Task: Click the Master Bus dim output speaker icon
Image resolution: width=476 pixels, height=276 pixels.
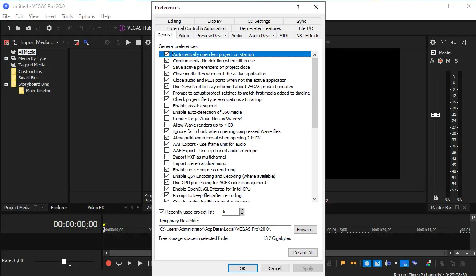Action: tap(454, 42)
